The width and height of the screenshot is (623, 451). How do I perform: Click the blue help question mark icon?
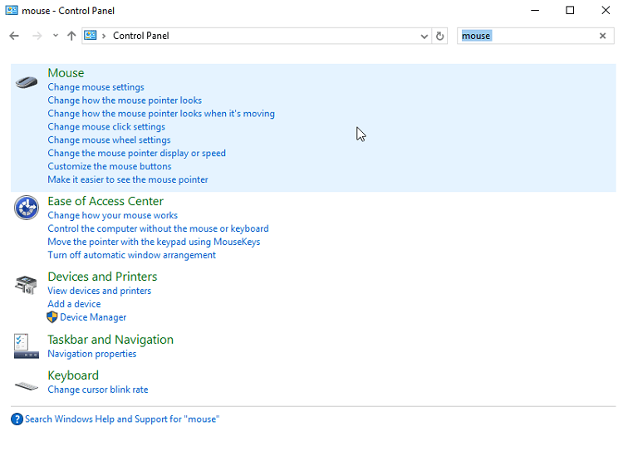point(17,419)
